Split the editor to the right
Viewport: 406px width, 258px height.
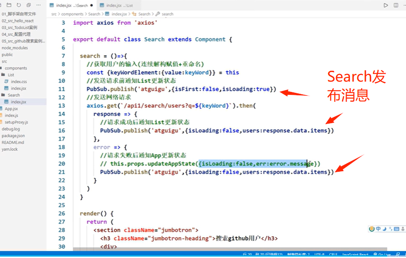click(396, 5)
